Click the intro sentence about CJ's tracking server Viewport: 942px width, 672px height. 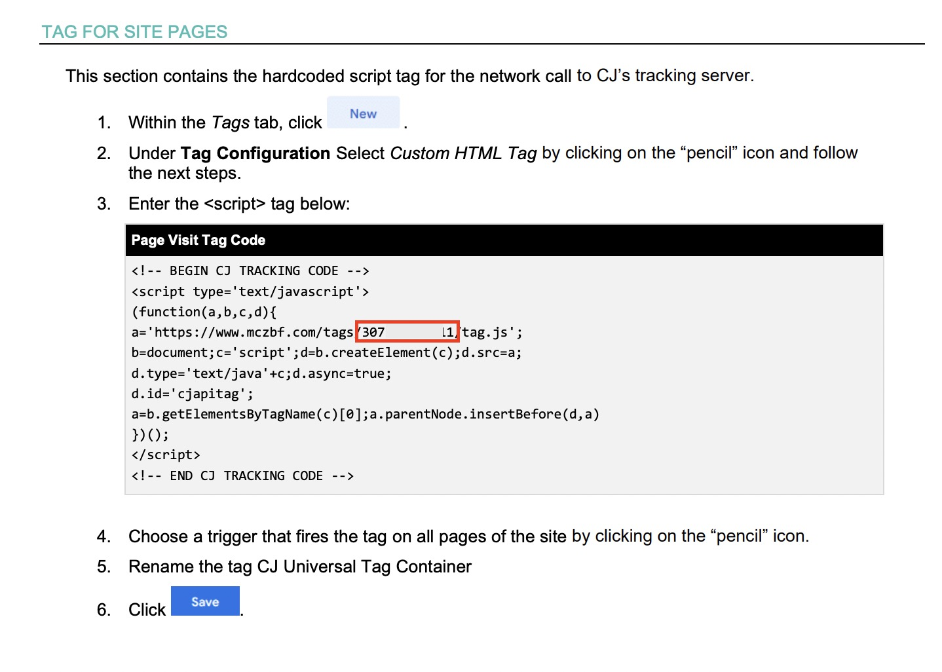(409, 76)
